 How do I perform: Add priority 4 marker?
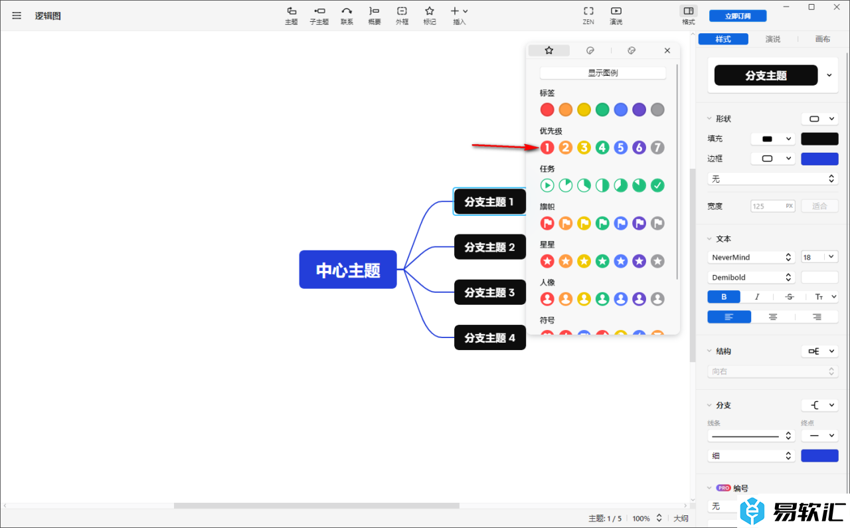click(x=602, y=147)
